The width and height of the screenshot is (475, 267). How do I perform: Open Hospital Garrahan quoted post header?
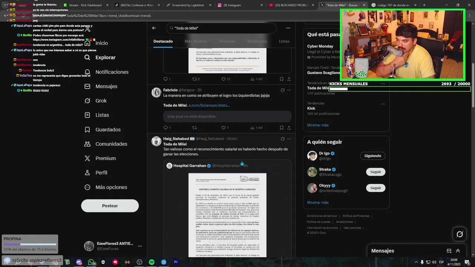pos(207,166)
